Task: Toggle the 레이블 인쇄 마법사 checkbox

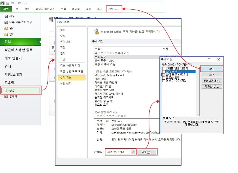Action: pyautogui.click(x=164, y=68)
